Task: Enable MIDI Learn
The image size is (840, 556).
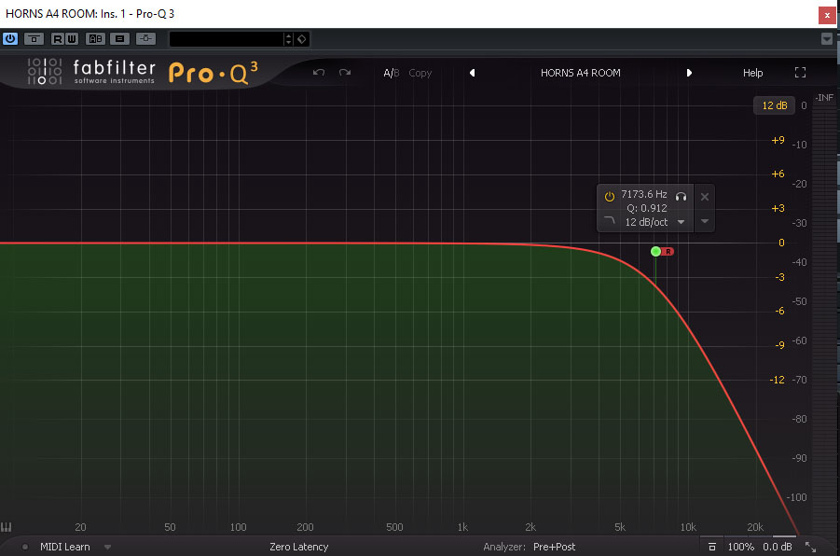Action: point(65,547)
